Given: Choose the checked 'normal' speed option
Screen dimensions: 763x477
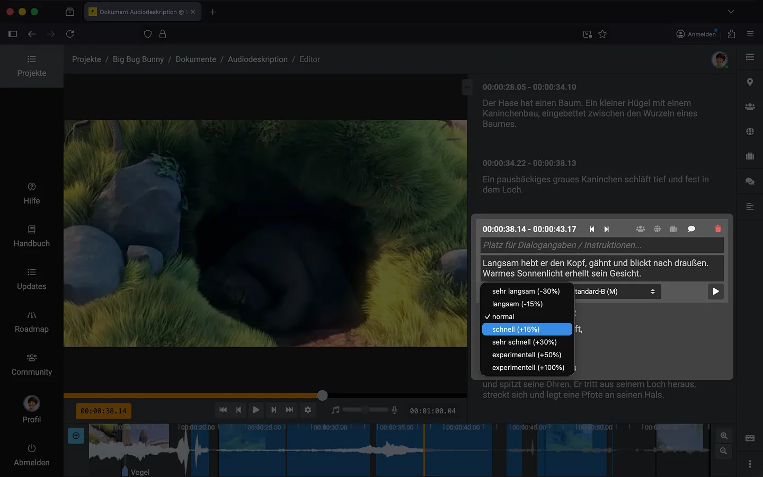Looking at the screenshot, I should 503,316.
